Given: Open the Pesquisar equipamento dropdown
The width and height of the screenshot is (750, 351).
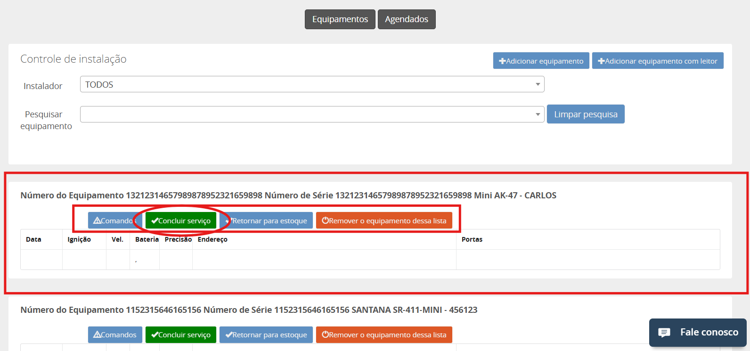Looking at the screenshot, I should (312, 114).
